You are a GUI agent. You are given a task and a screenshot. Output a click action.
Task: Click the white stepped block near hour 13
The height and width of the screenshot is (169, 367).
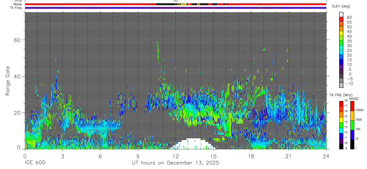[x=192, y=144]
